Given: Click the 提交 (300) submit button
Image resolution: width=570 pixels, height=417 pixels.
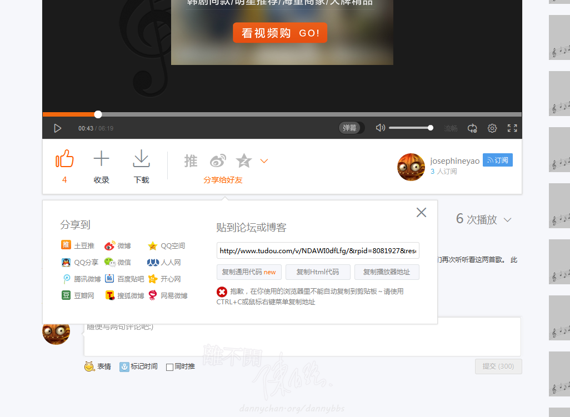Looking at the screenshot, I should click(498, 366).
